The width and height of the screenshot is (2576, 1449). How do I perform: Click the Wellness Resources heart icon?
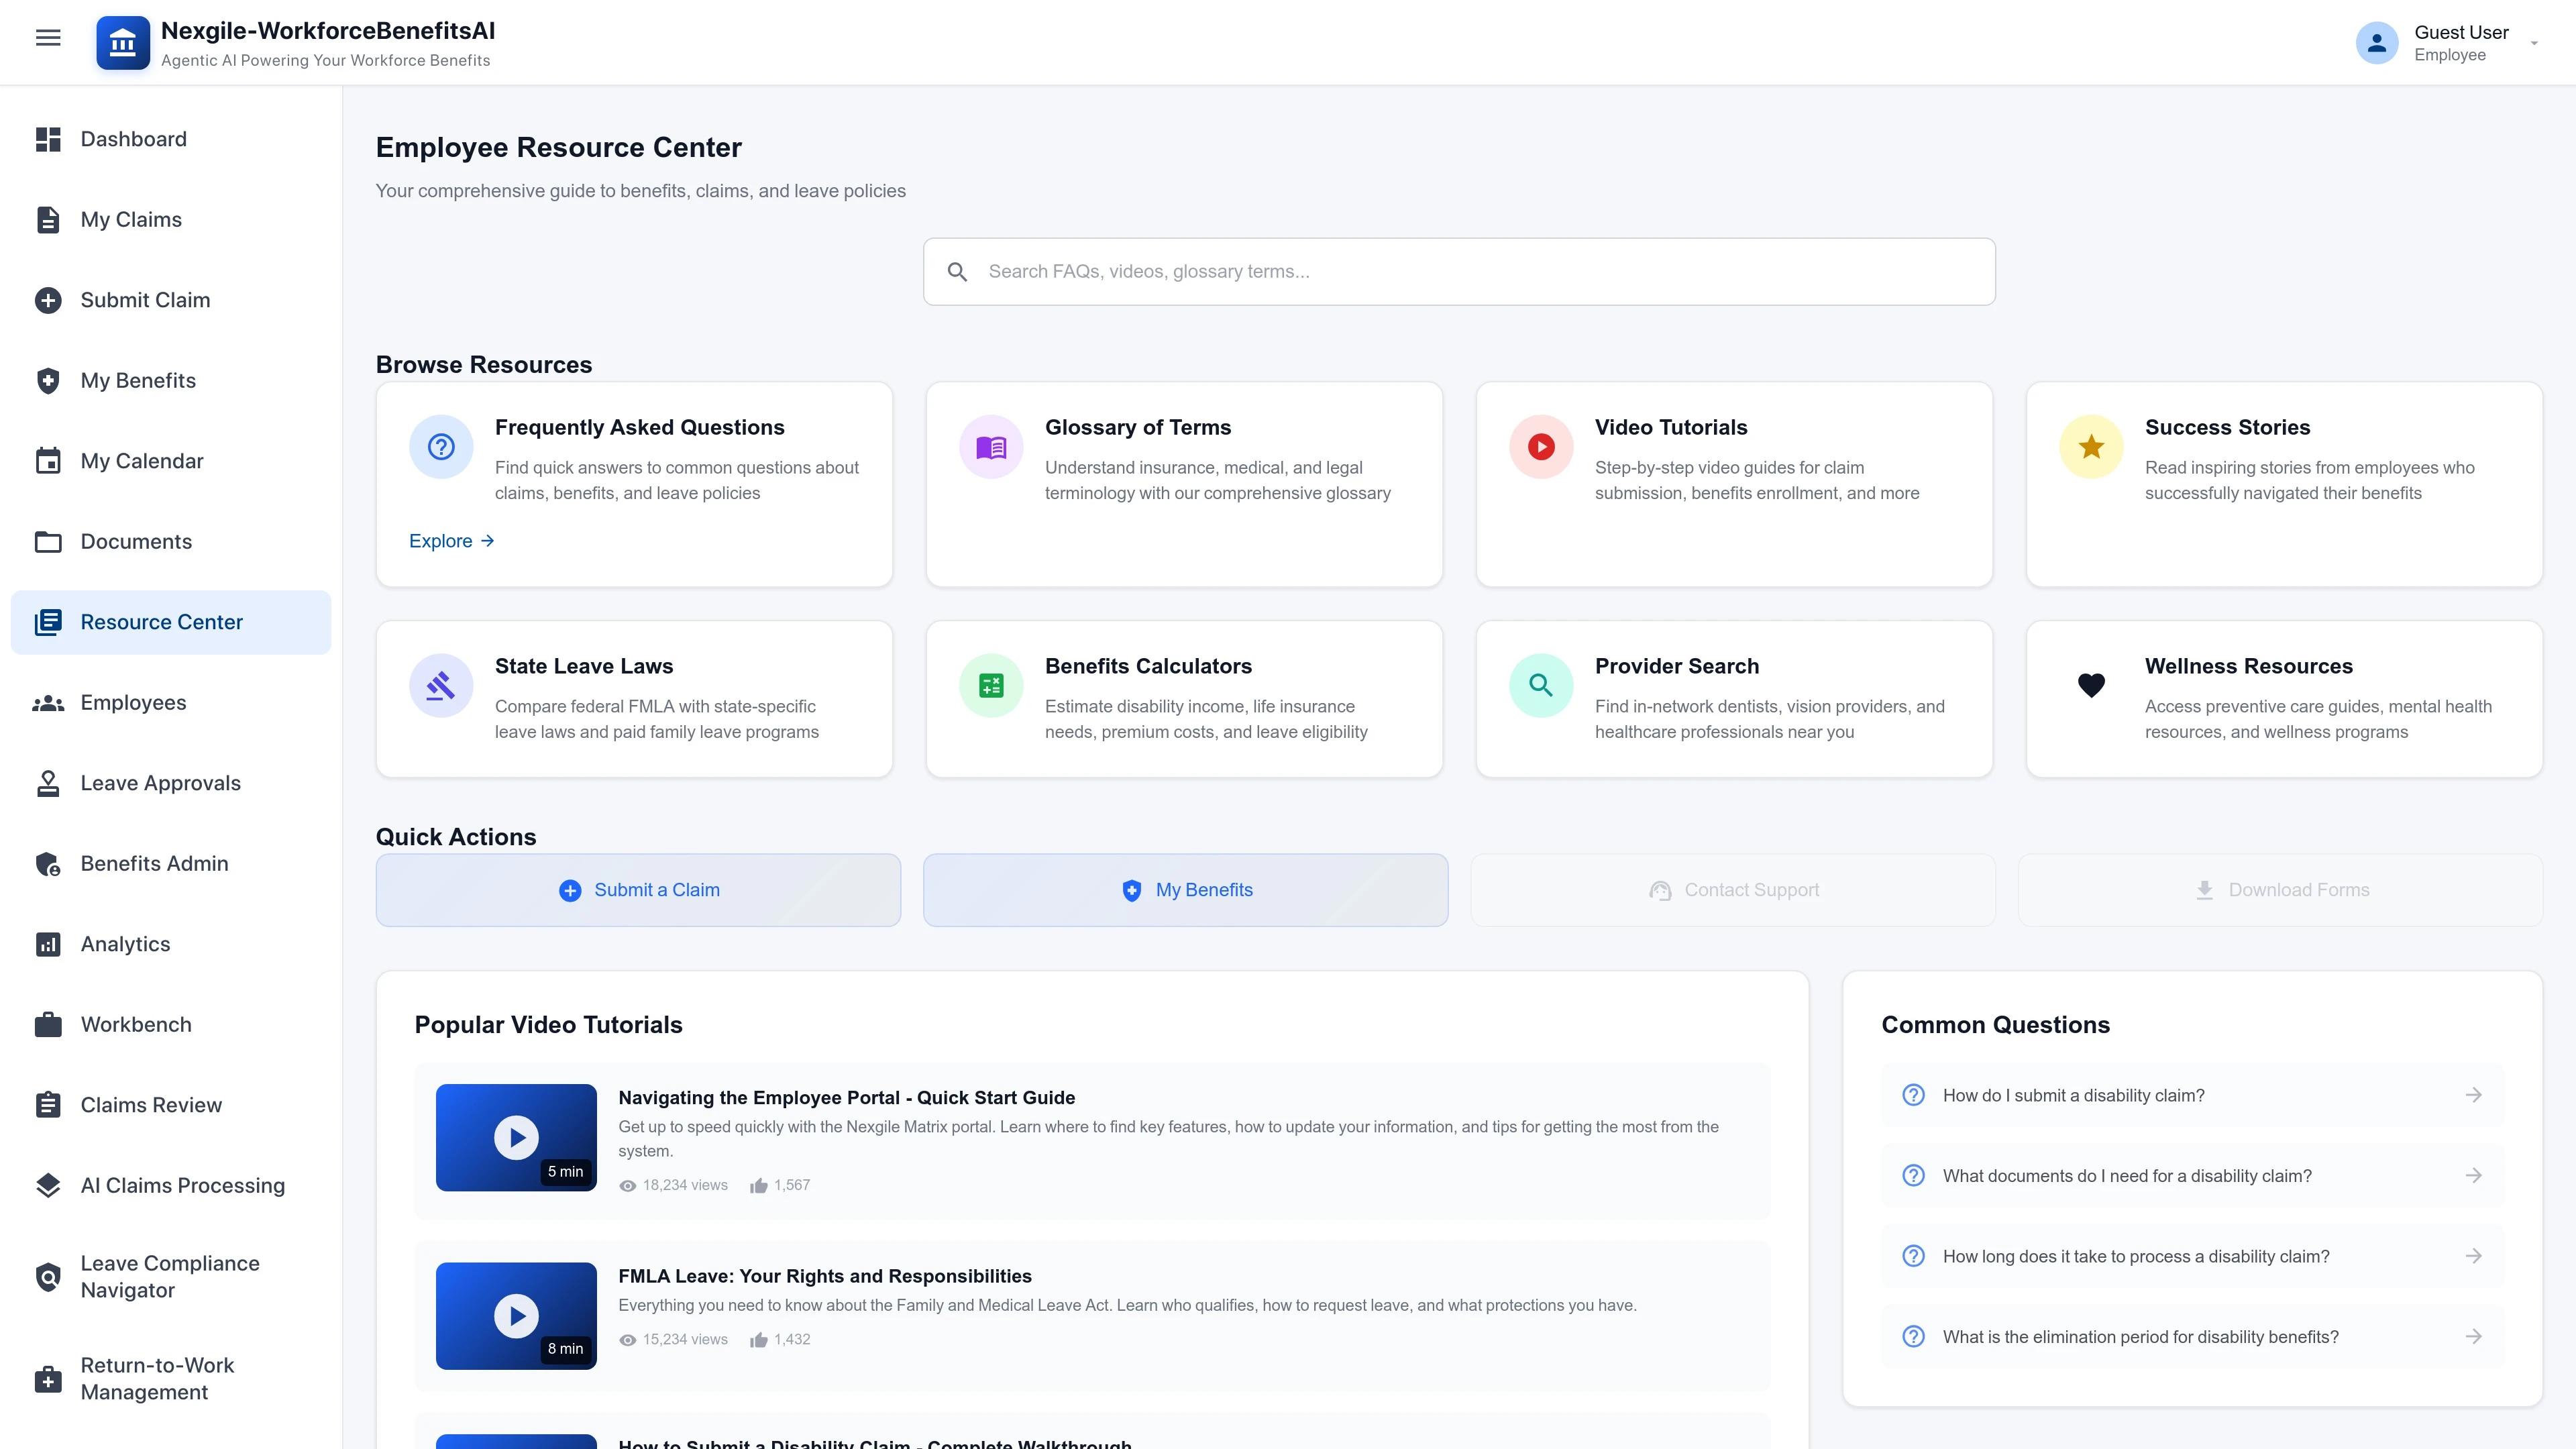tap(2090, 686)
